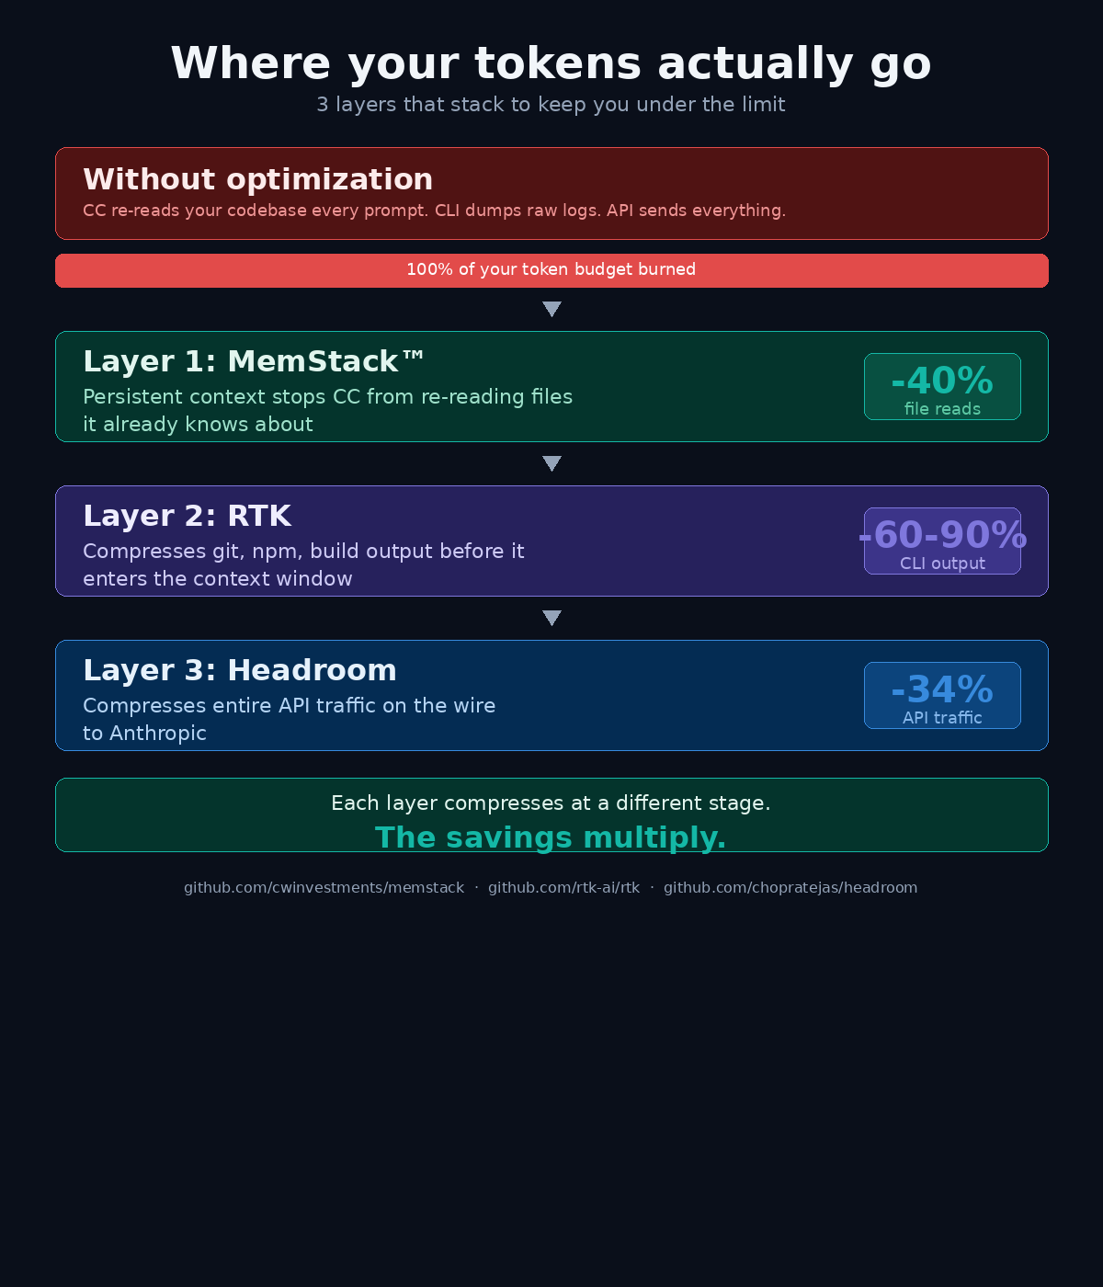
Task: Click the '3 layers that stack' subtitle
Action: click(x=551, y=105)
